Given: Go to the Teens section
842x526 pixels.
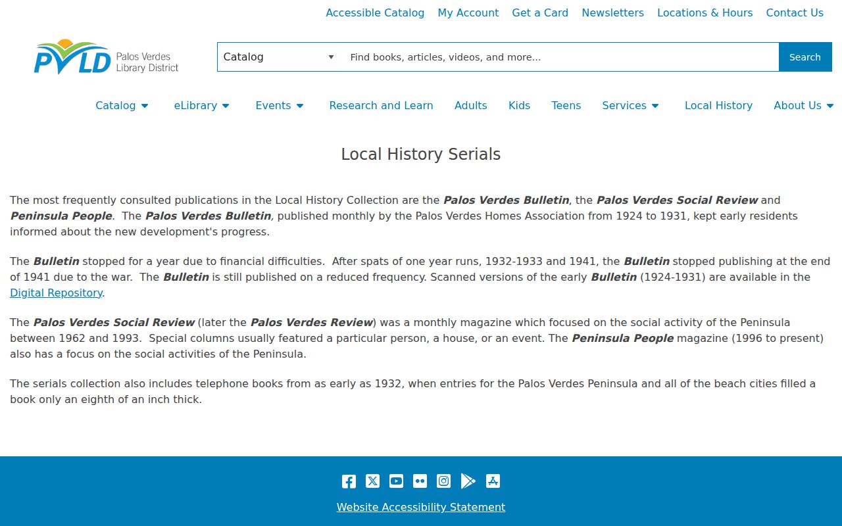Looking at the screenshot, I should click(566, 105).
